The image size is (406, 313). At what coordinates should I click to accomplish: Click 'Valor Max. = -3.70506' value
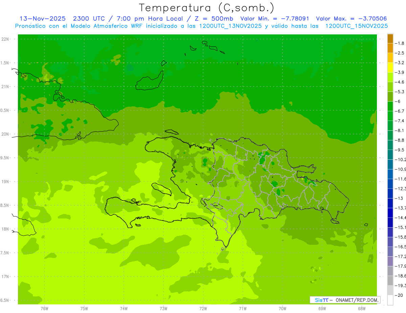pyautogui.click(x=351, y=19)
